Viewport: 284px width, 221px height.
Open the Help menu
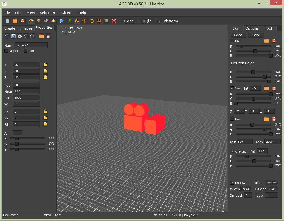82,13
